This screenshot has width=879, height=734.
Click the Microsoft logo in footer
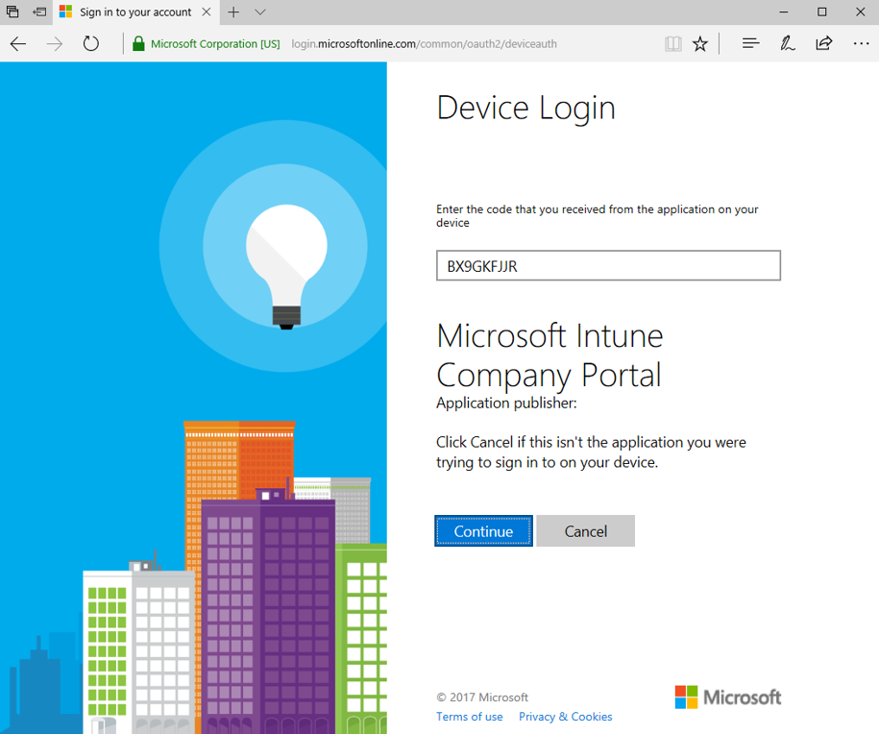point(727,697)
